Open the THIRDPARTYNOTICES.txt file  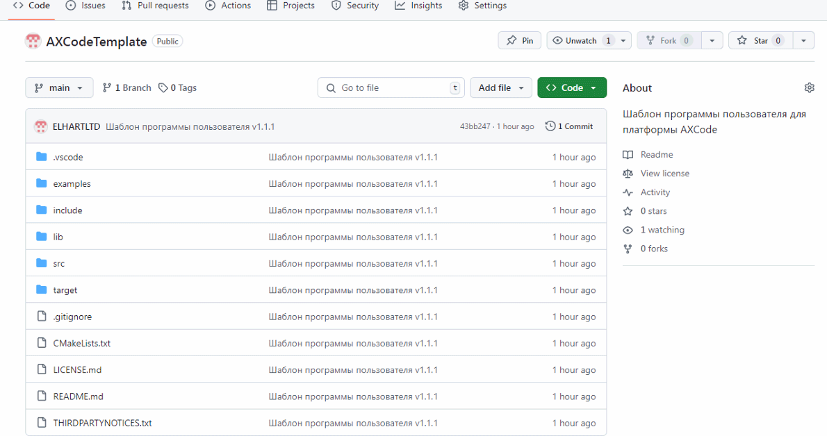point(102,423)
